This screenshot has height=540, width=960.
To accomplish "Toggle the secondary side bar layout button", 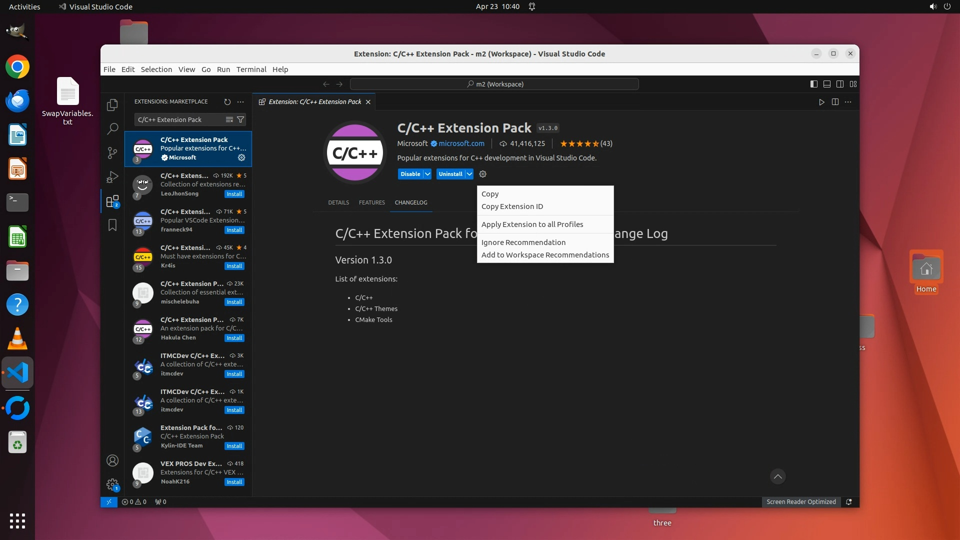I will tap(840, 84).
